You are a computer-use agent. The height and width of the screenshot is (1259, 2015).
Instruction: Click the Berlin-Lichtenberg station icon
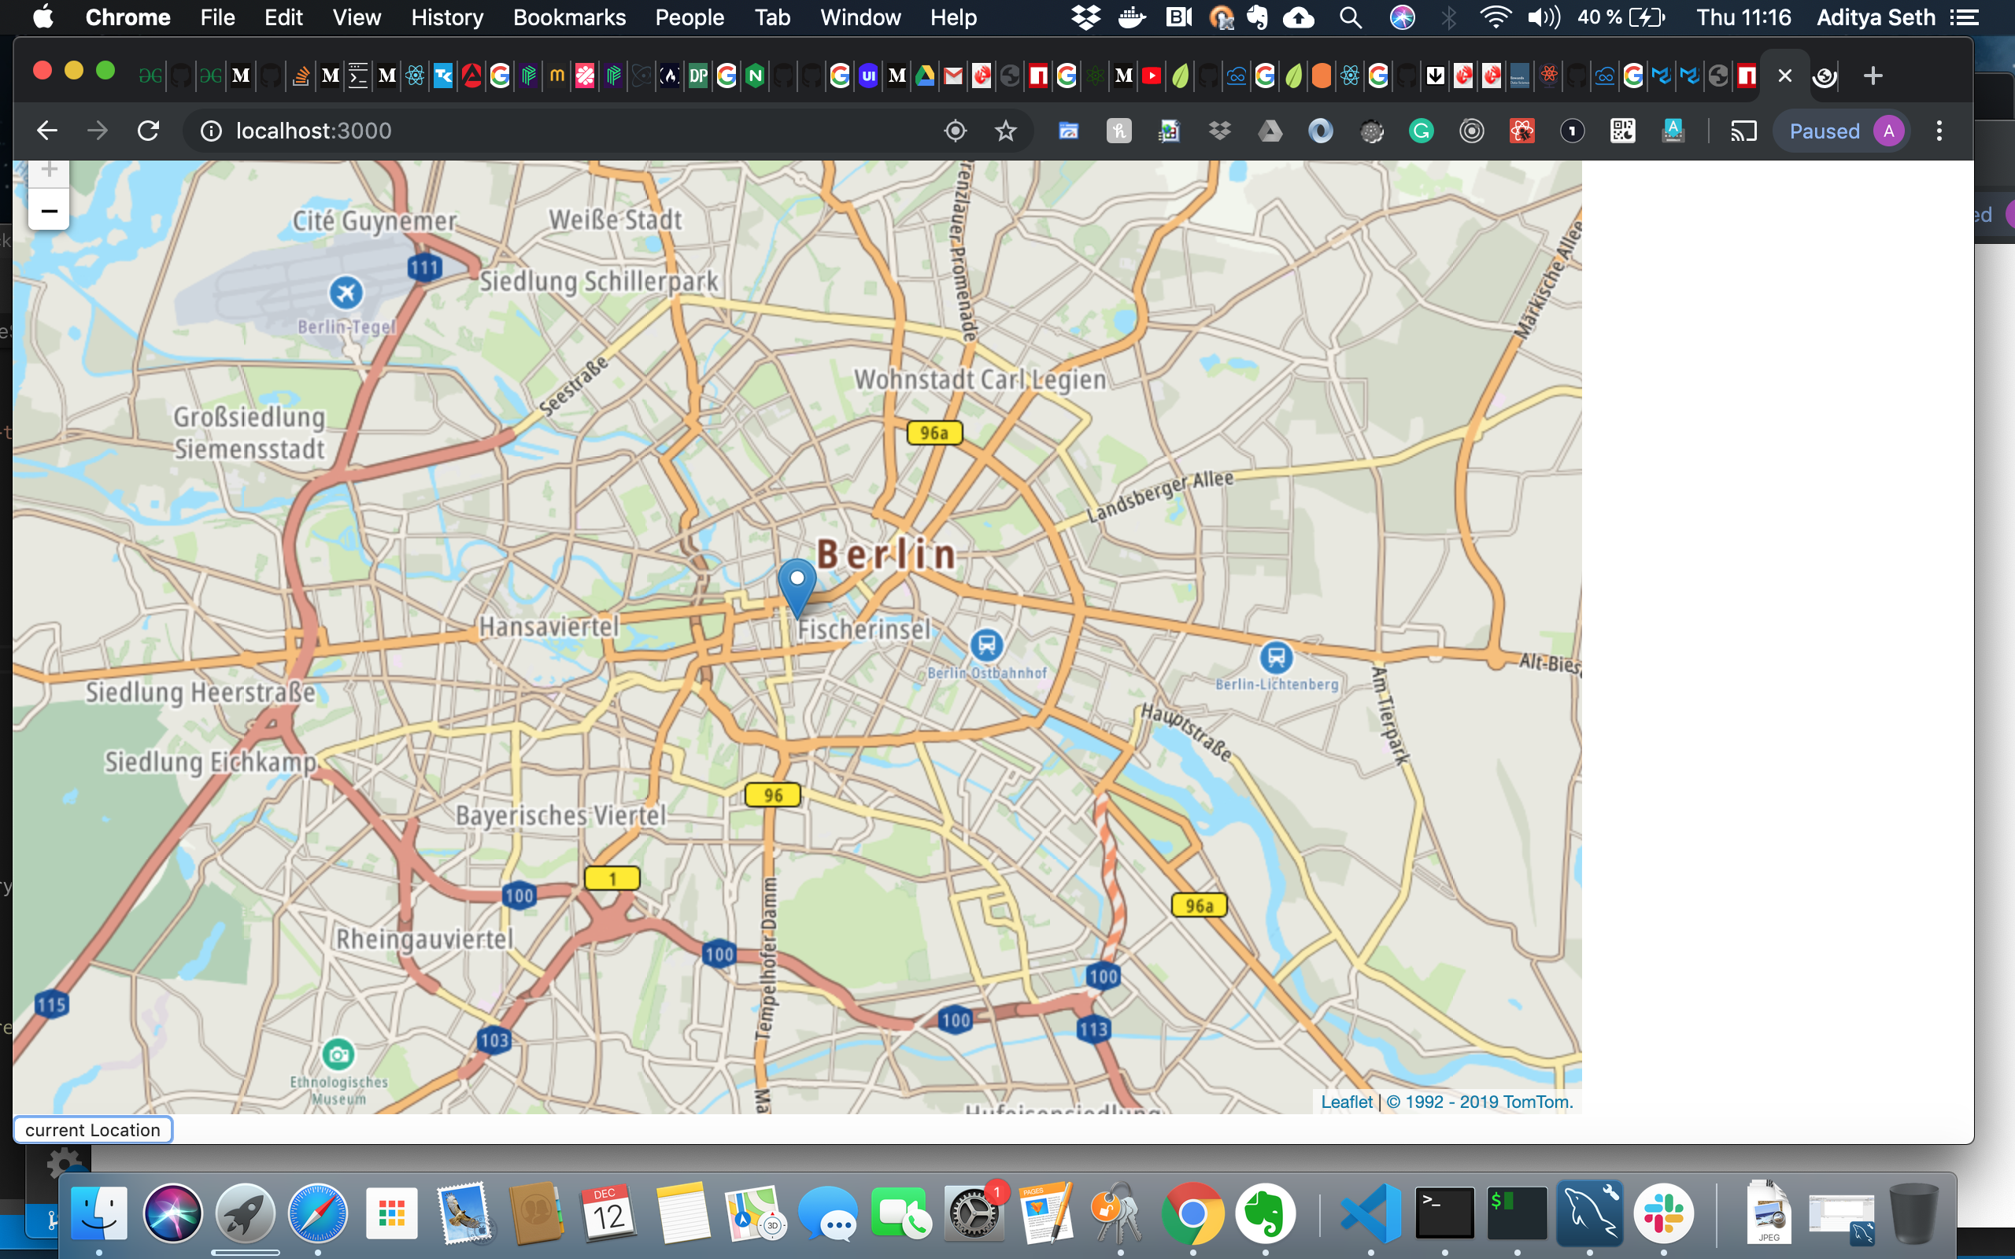1276,657
